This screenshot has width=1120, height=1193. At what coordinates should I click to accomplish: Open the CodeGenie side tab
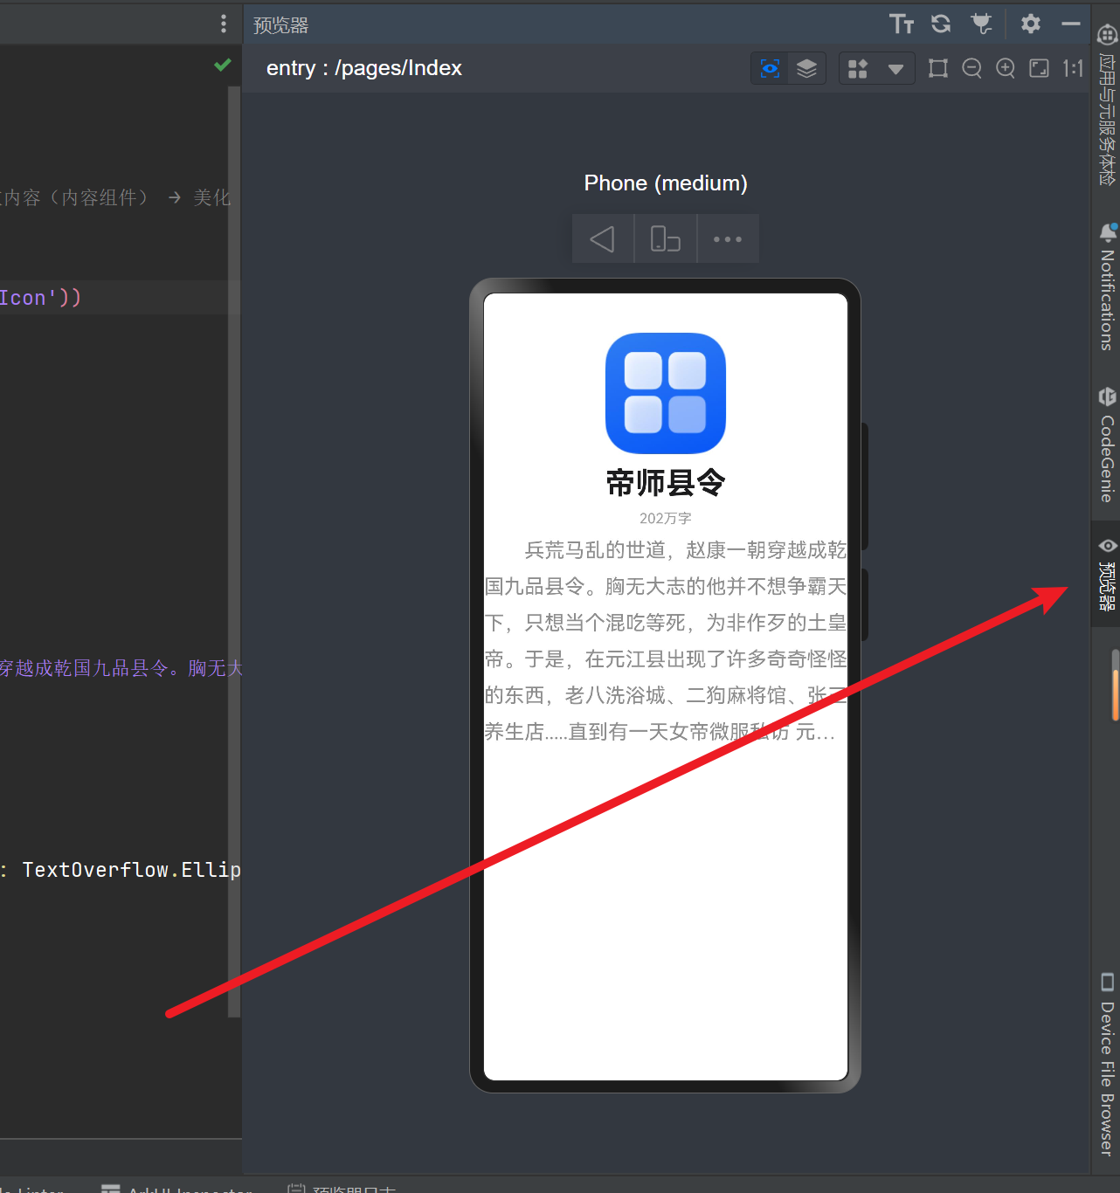1107,445
